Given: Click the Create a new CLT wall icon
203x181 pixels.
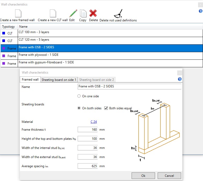Looking at the screenshot, I should tap(53, 13).
